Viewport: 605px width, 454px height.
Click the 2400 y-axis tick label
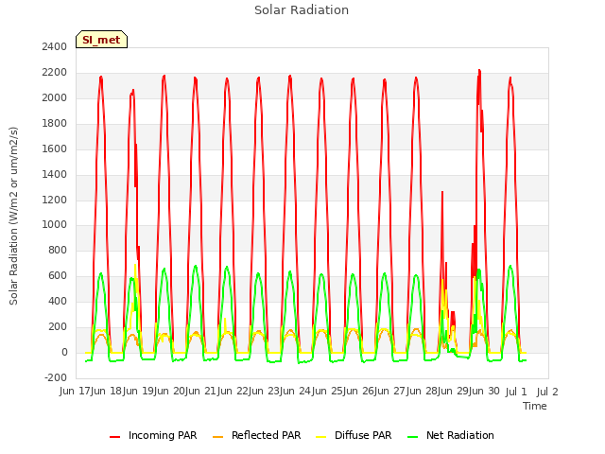tap(55, 46)
